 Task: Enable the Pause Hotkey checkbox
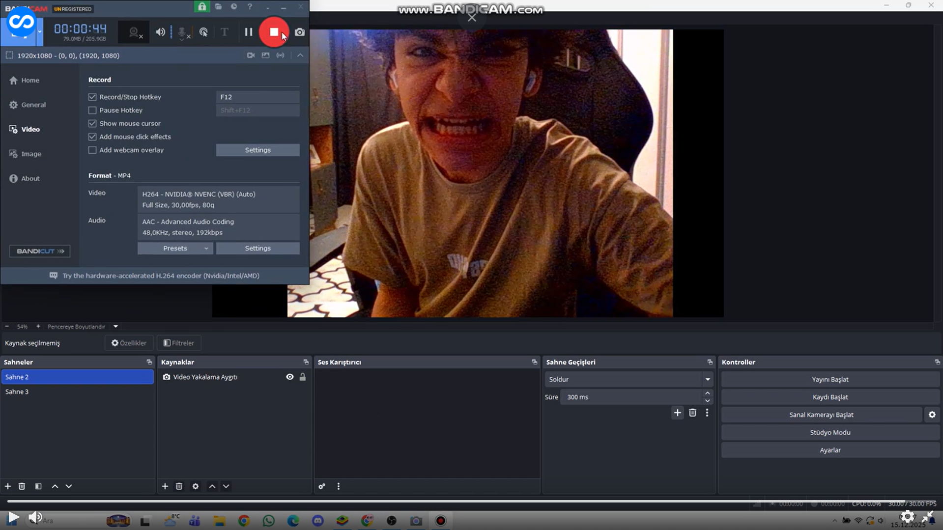pos(92,110)
